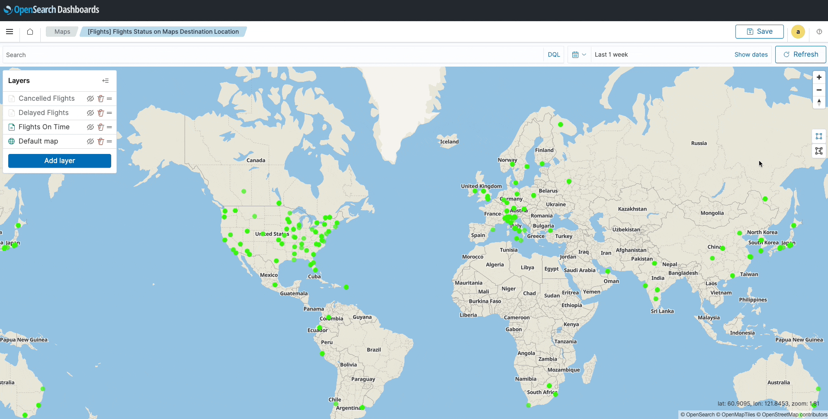Screen dimensions: 828x419
Task: Open the Flights On Time layer
Action: (x=44, y=127)
